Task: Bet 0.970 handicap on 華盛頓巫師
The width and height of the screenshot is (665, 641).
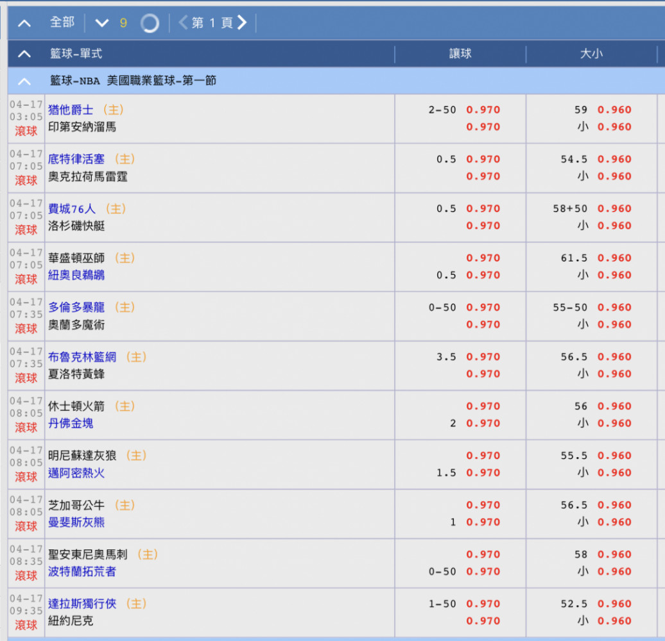Action: 483,258
